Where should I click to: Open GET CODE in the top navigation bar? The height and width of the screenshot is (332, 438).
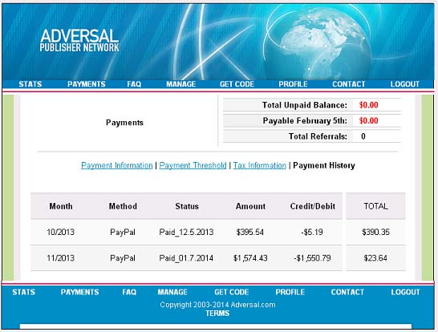[237, 84]
